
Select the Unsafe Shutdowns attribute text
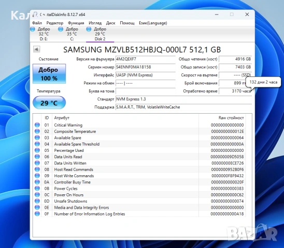point(70,201)
